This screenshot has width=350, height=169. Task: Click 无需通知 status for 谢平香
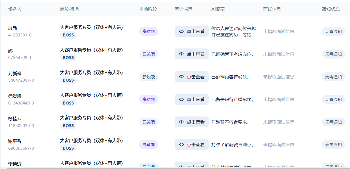pos(333,145)
